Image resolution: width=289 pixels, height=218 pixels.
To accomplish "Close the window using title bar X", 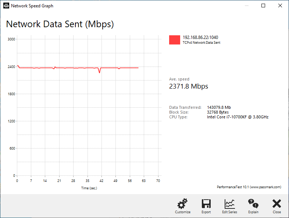I will tap(280, 6).
